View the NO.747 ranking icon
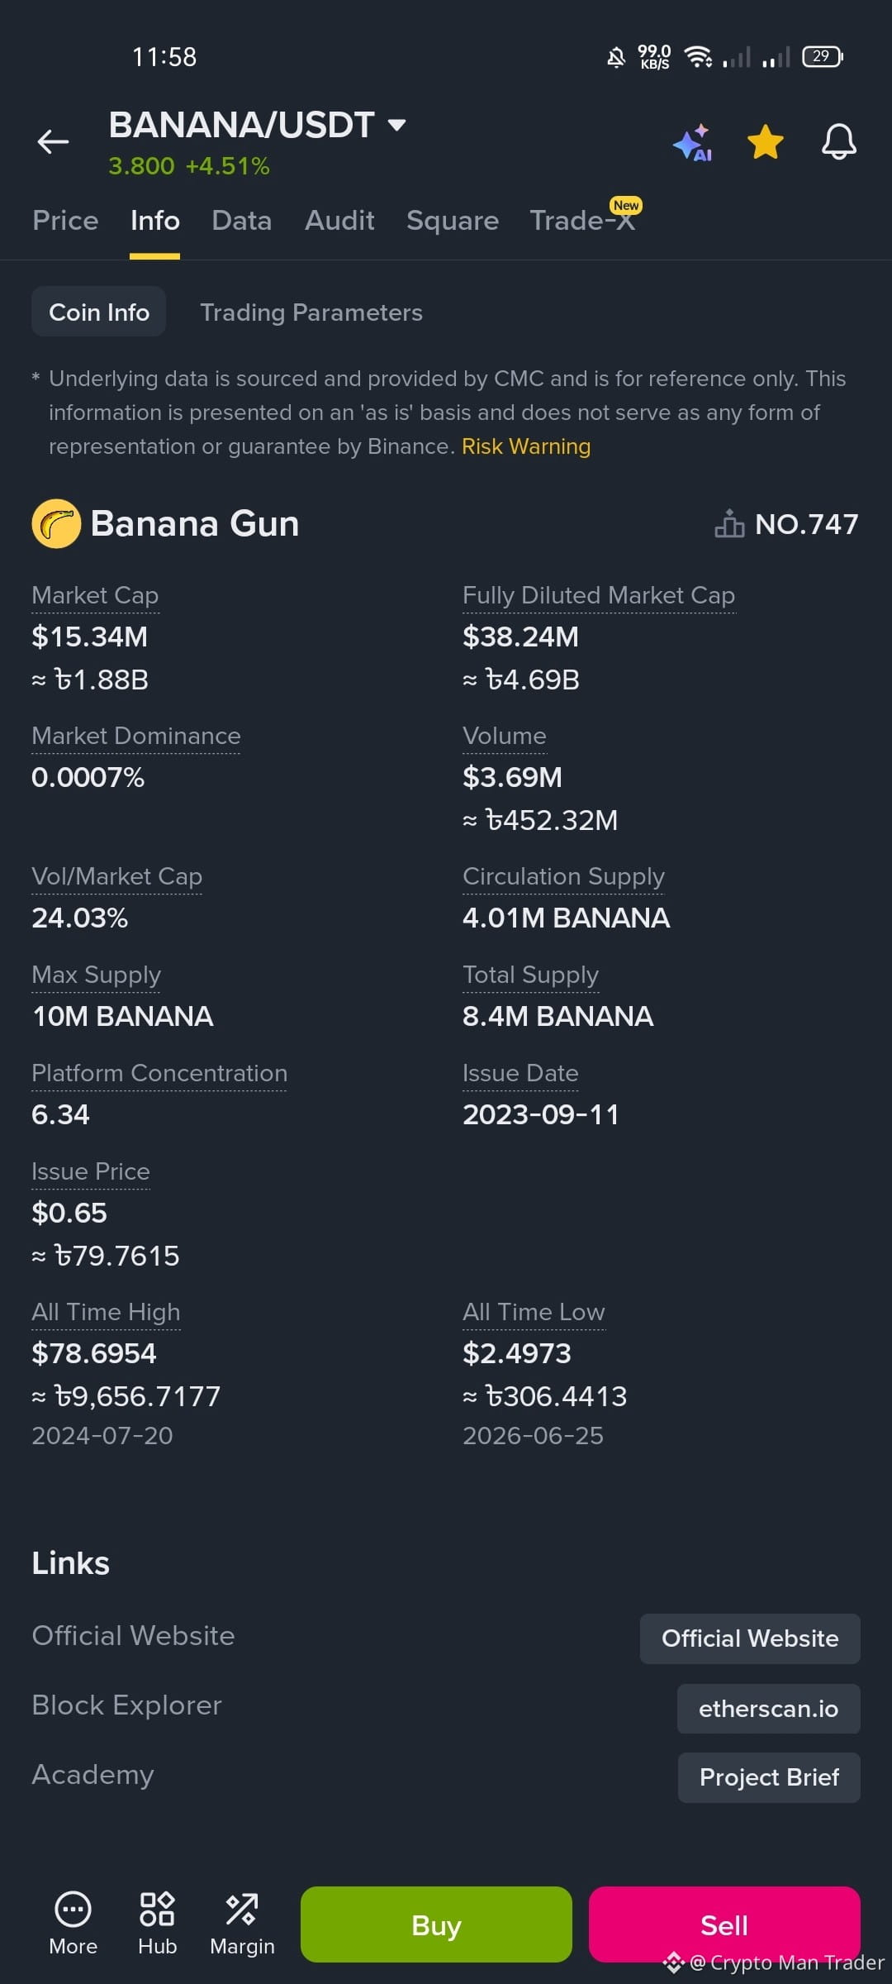 point(728,523)
